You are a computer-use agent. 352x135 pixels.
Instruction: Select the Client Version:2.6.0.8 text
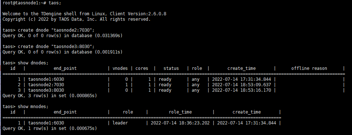coord(138,14)
